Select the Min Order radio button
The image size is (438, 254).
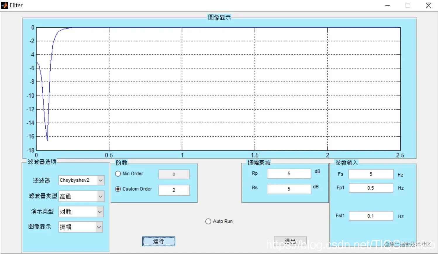[x=118, y=174]
